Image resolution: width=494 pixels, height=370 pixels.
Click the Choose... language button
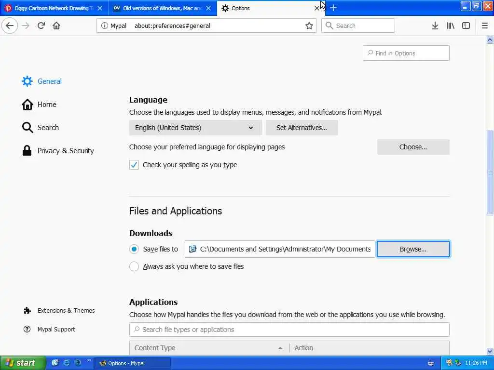413,147
